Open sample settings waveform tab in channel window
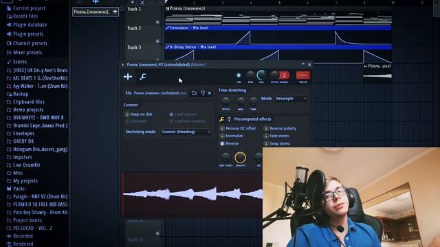This screenshot has height=247, width=440. click(x=128, y=76)
